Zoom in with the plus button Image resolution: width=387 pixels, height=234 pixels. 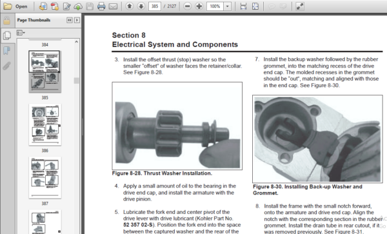pos(199,6)
